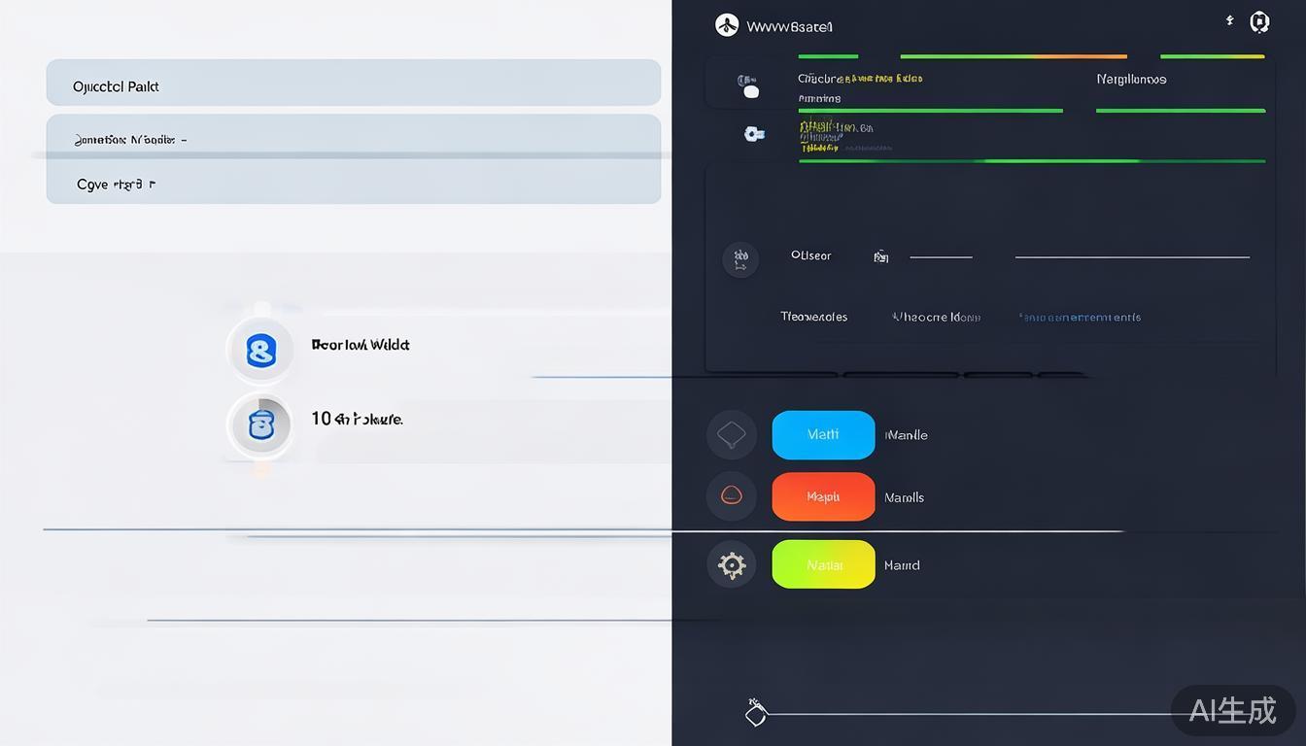Click the orange outlined icon beside the red button

(x=731, y=496)
